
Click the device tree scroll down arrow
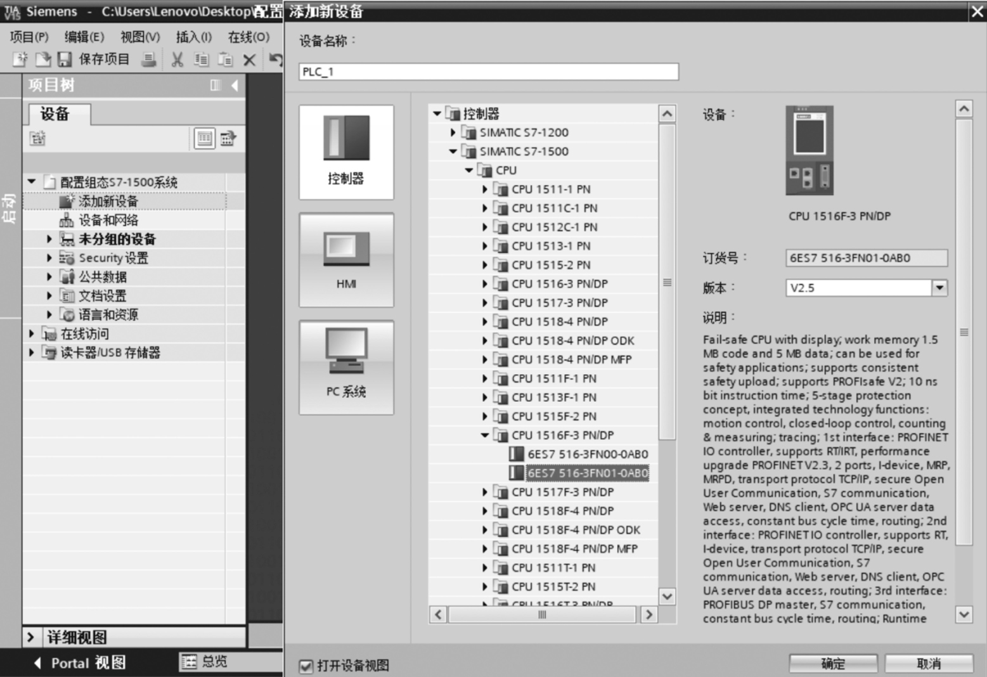click(x=667, y=596)
